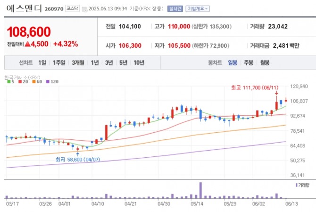Switch to 일봉 daily candle chart
This screenshot has width=316, height=212.
233,63
